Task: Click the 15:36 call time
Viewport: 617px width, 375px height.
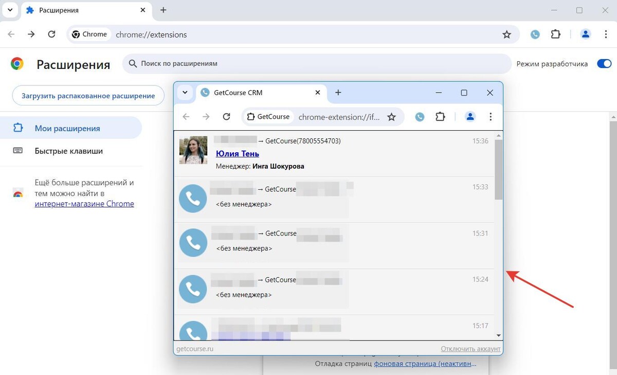Action: click(480, 141)
